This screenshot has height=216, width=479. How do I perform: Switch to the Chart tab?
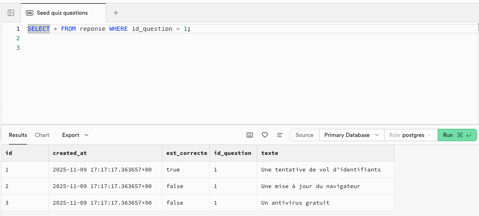tap(42, 135)
